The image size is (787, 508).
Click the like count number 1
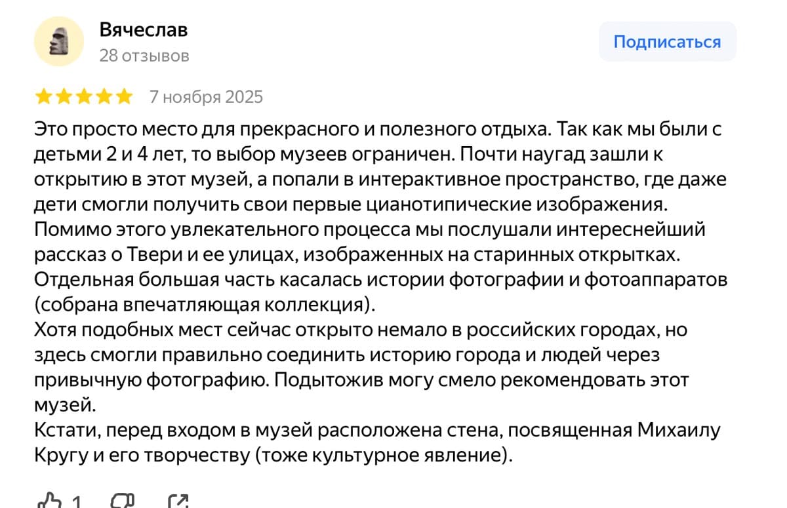point(76,503)
